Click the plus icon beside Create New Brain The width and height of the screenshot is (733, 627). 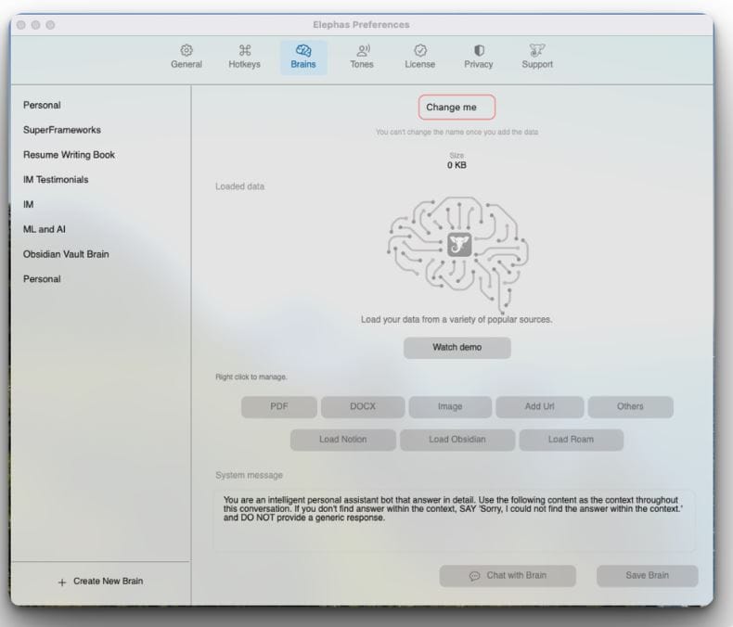[62, 582]
